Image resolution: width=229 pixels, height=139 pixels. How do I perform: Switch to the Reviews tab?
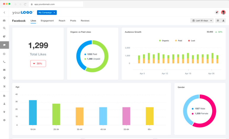pos(85,21)
